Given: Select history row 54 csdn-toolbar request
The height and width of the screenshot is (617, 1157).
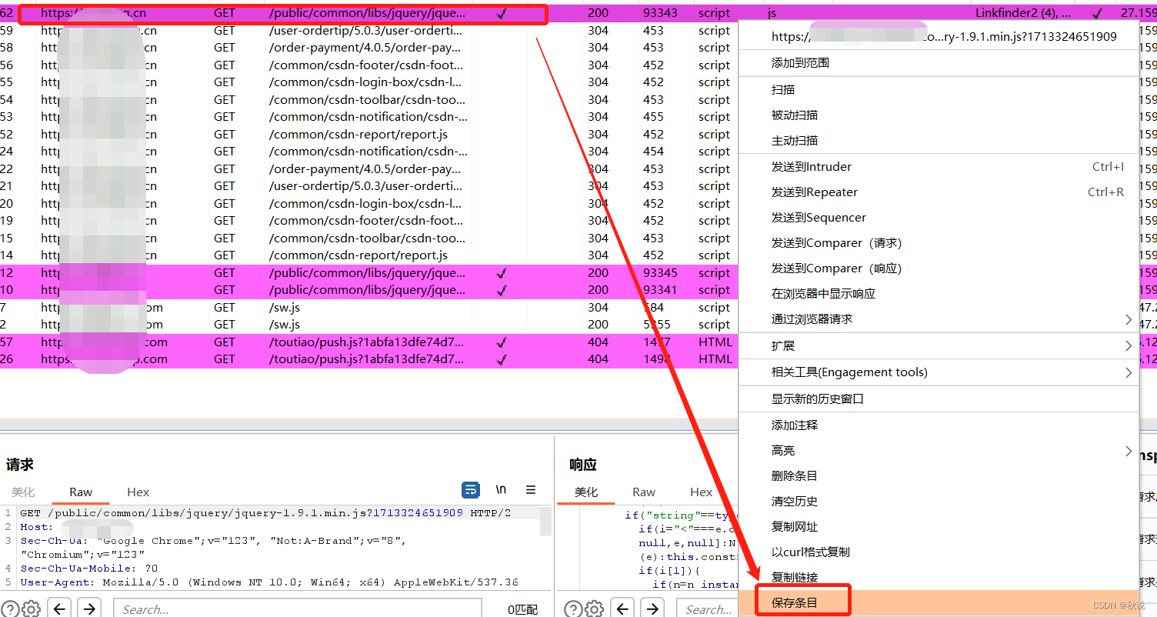Looking at the screenshot, I should 369,100.
